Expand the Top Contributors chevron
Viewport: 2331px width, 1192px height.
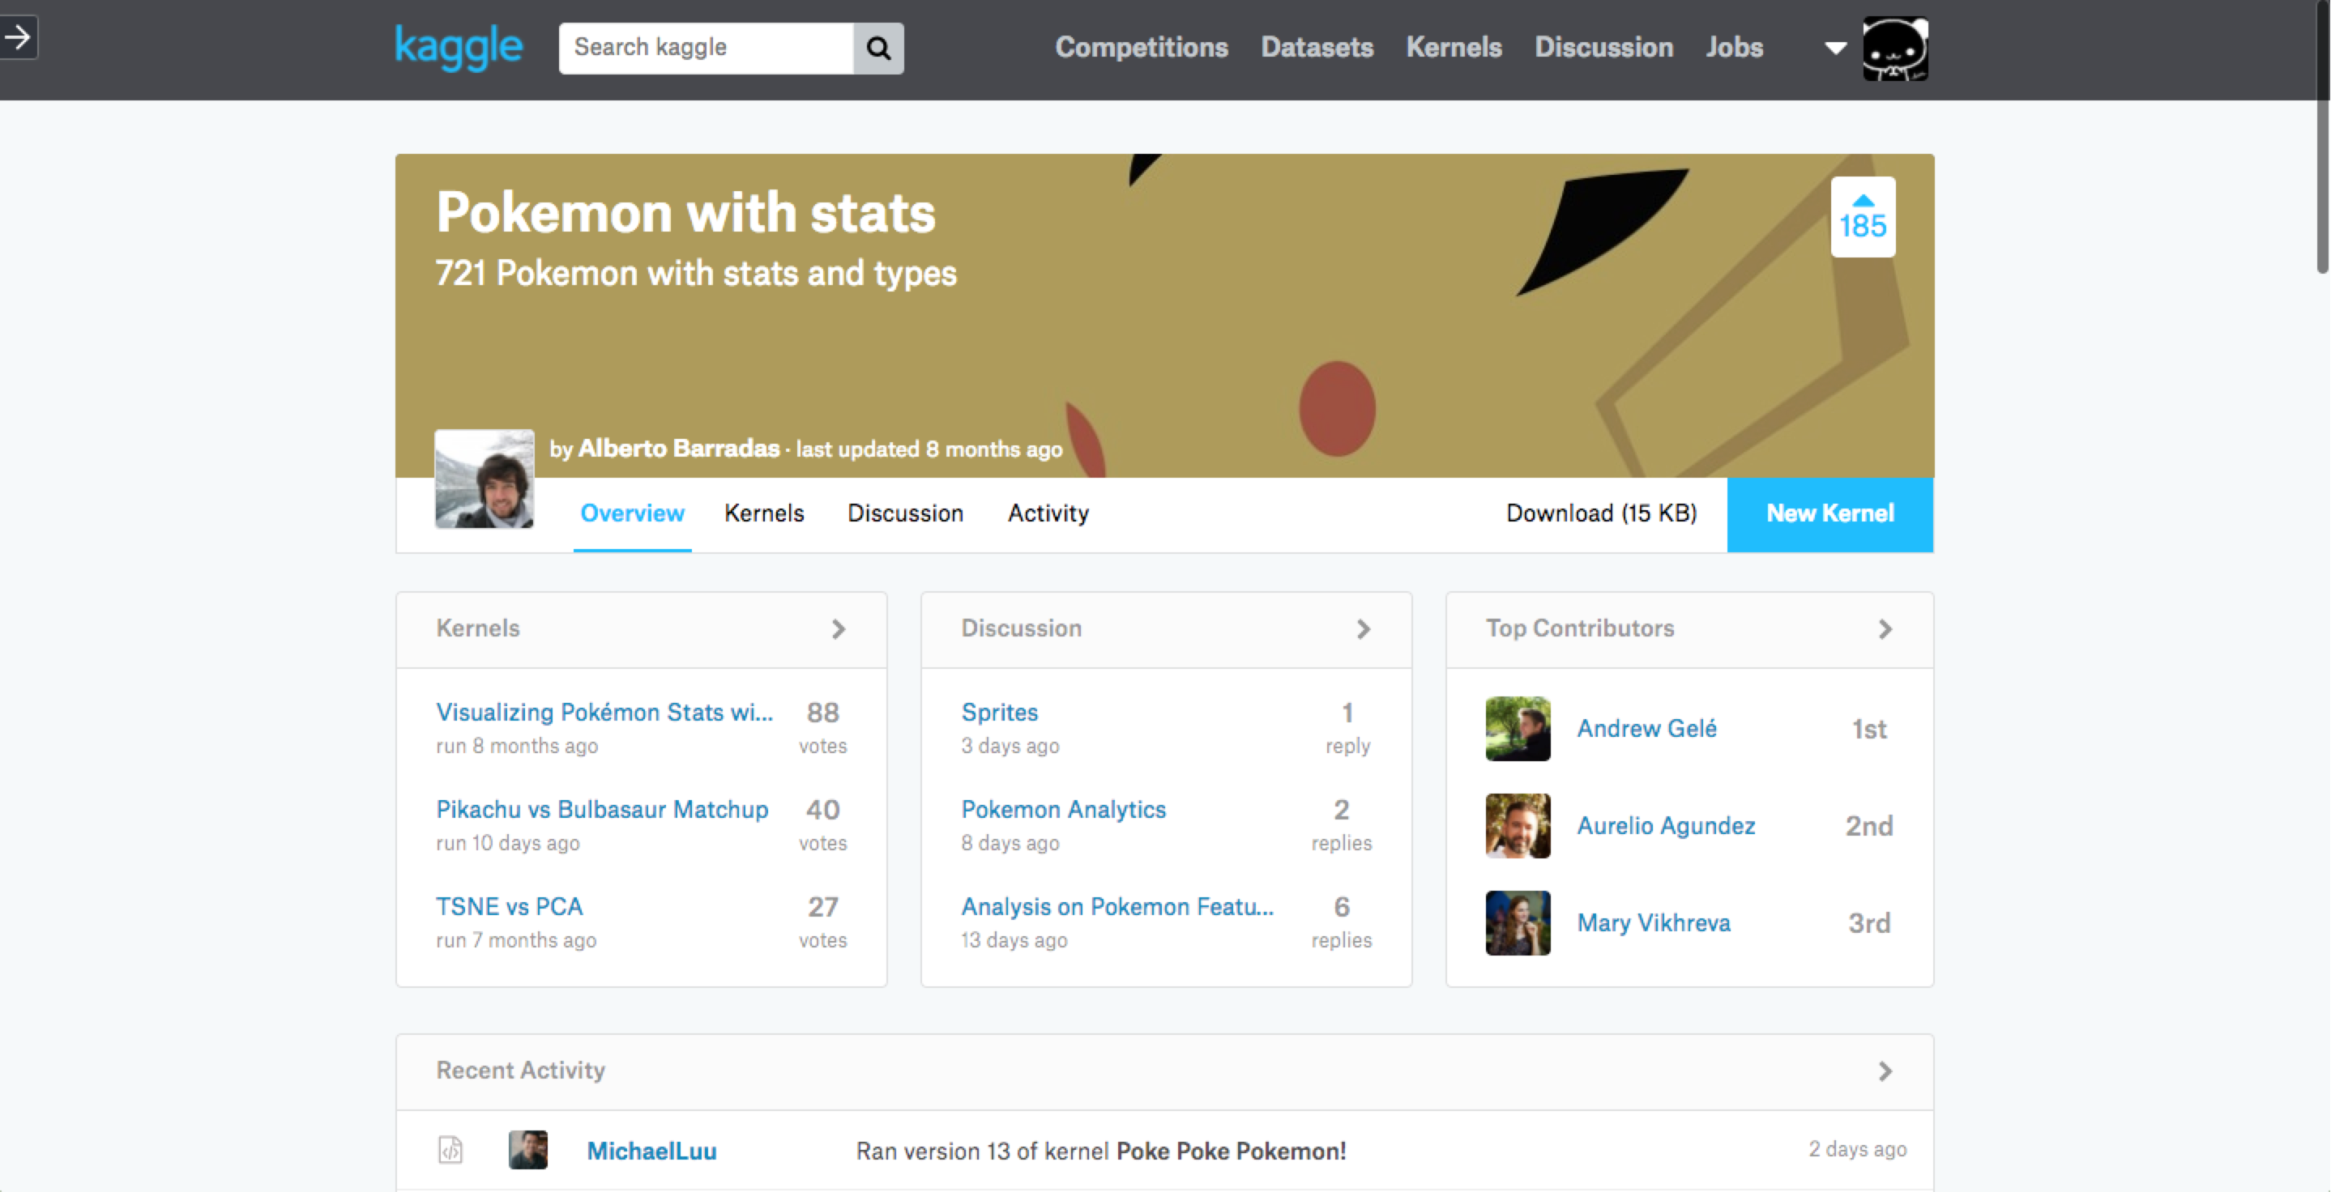(1884, 628)
